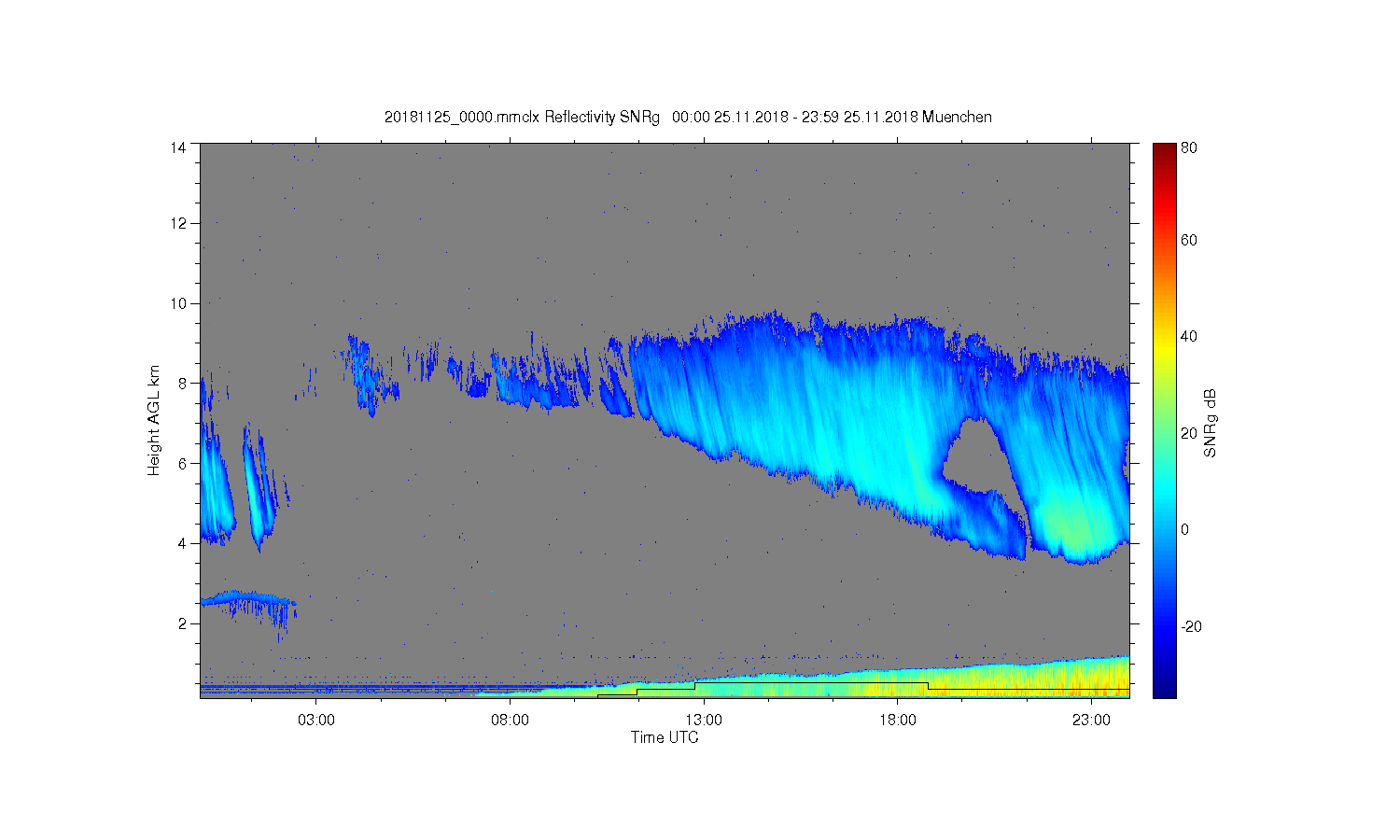1400x840 pixels.
Task: Click the 2 km height tick label
Action: [x=182, y=623]
